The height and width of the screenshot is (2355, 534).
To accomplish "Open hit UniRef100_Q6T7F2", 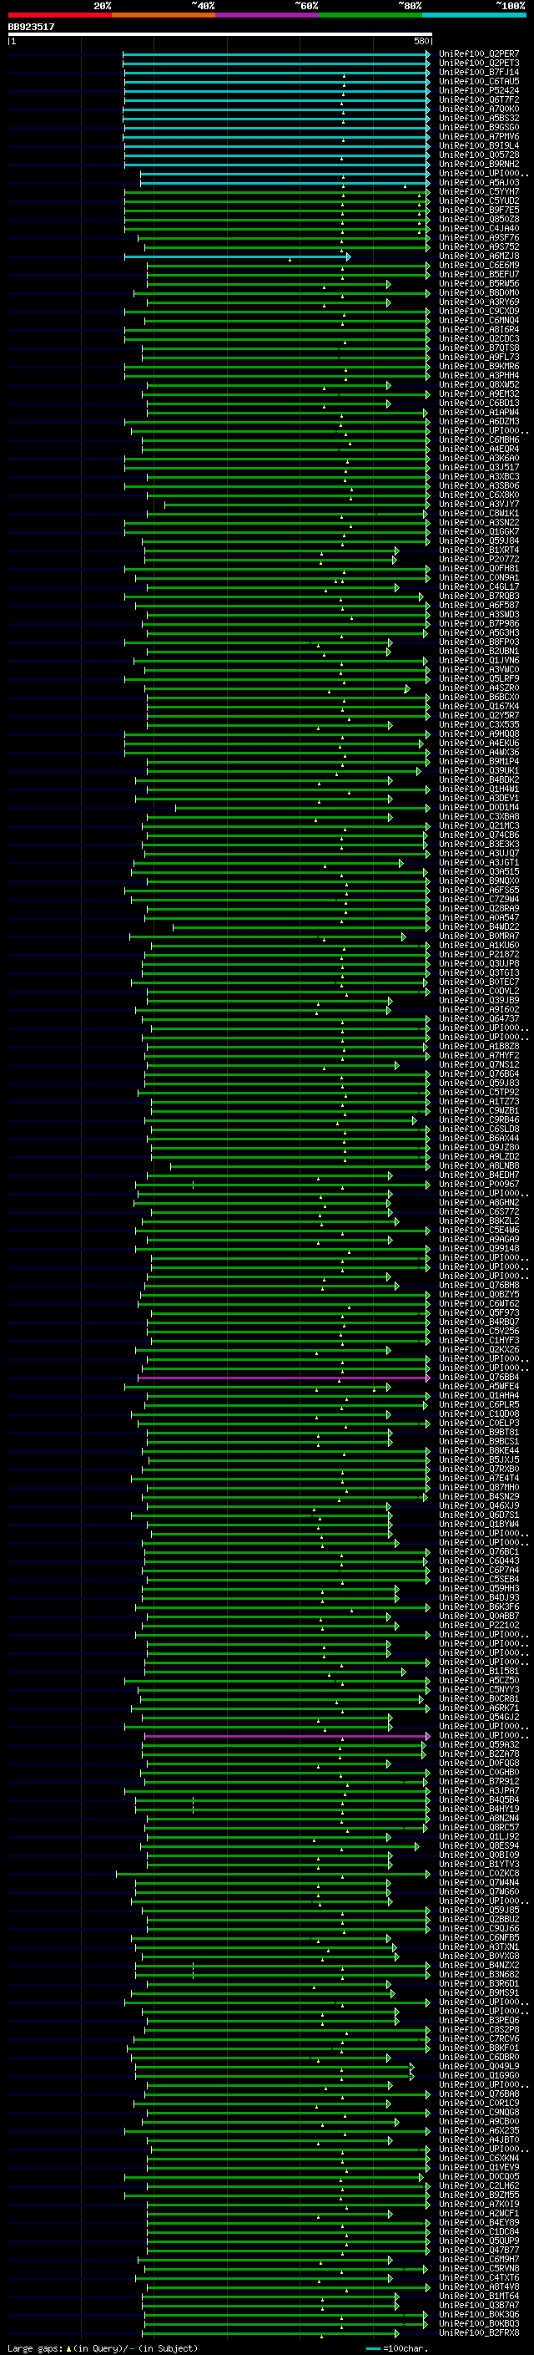I will (x=478, y=99).
